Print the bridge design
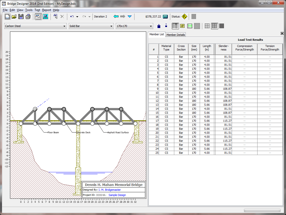This screenshot has width=286, height=215. (x=28, y=16)
